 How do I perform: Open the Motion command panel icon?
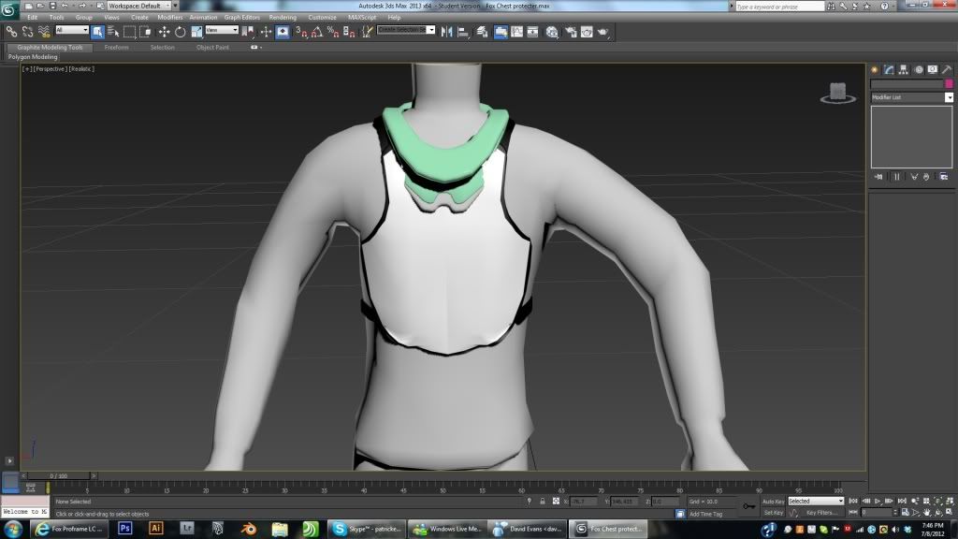click(919, 69)
